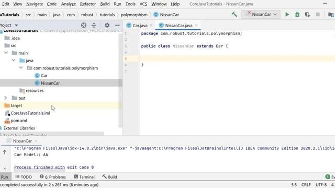Run NissanCar with the green play button
This screenshot has width=335, height=188.
[x=287, y=15]
